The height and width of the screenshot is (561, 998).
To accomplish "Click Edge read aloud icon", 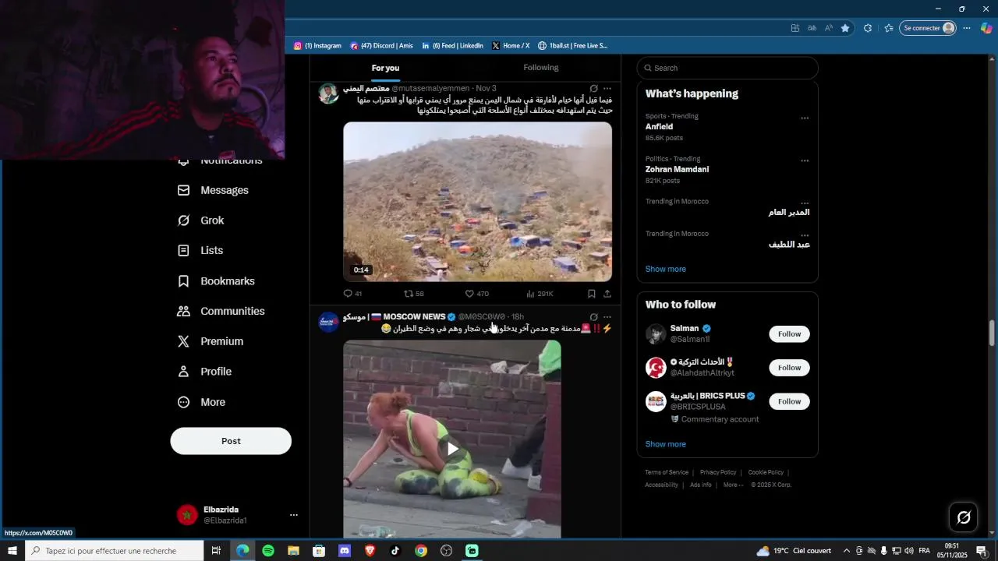I will point(829,28).
